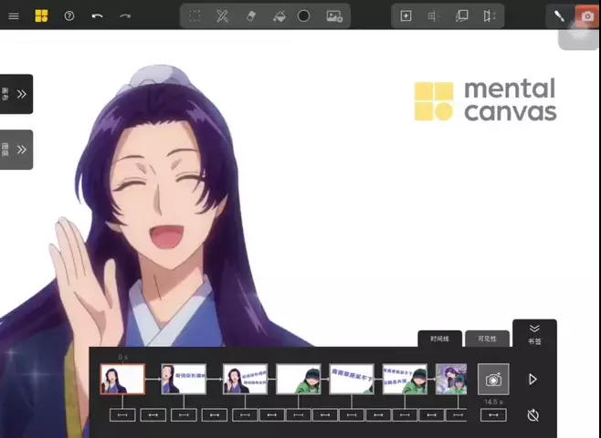Expand the gray left side panel

[16, 150]
